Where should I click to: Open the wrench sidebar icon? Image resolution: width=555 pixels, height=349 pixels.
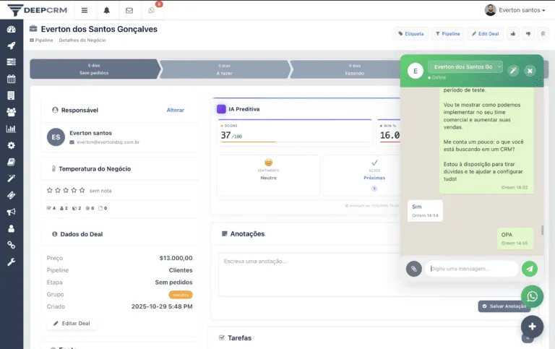pyautogui.click(x=12, y=262)
